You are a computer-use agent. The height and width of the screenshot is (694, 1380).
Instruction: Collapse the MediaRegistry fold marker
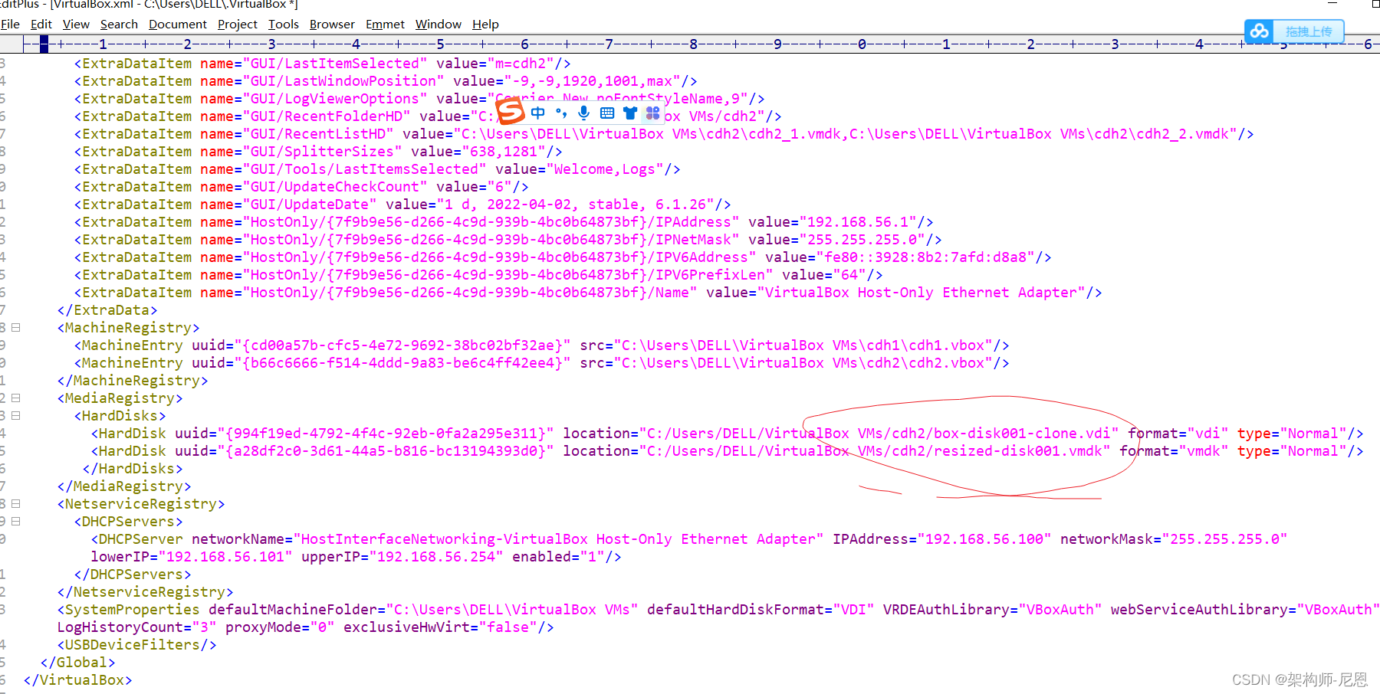[15, 398]
